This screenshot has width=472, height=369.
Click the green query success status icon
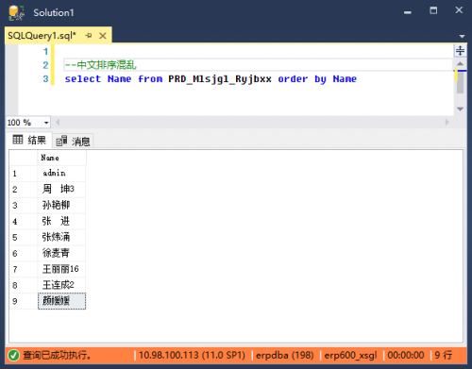(14, 355)
